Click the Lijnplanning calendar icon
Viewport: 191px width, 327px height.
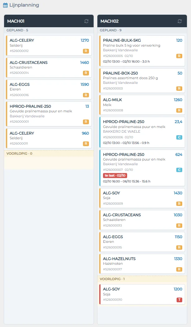point(5,5)
